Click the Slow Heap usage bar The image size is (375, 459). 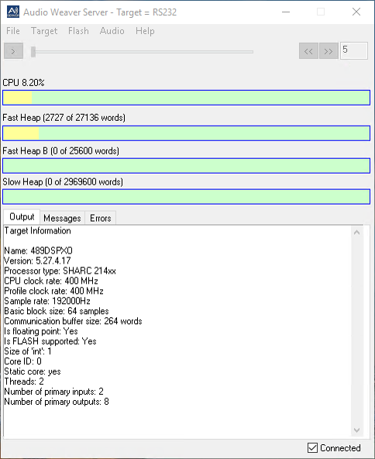(x=186, y=197)
